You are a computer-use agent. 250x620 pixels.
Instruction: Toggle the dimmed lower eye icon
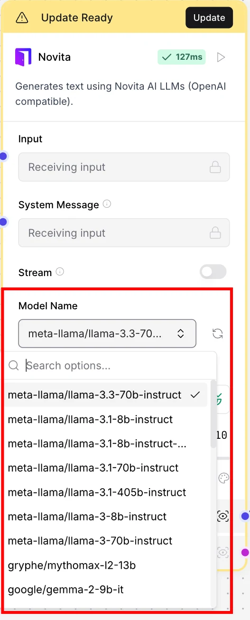[x=223, y=552]
